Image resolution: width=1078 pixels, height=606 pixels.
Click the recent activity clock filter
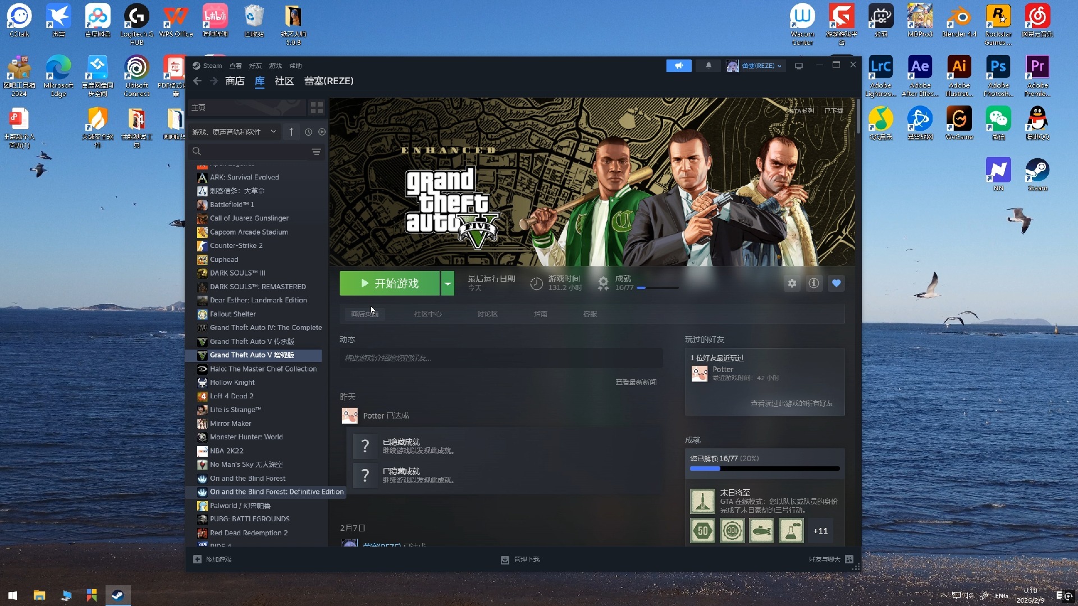pyautogui.click(x=308, y=132)
